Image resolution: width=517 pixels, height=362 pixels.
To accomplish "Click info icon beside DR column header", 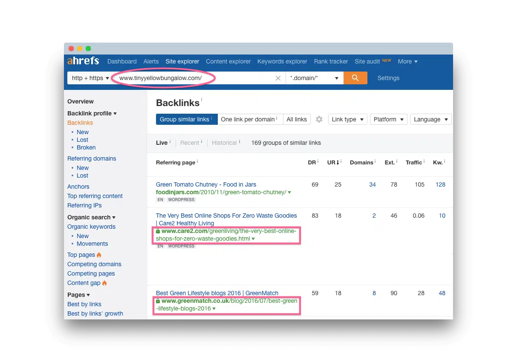I will [318, 162].
